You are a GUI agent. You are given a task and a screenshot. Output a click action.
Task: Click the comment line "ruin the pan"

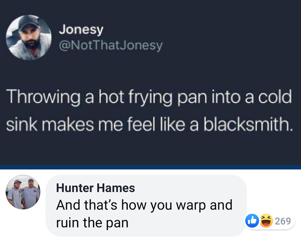(92, 223)
